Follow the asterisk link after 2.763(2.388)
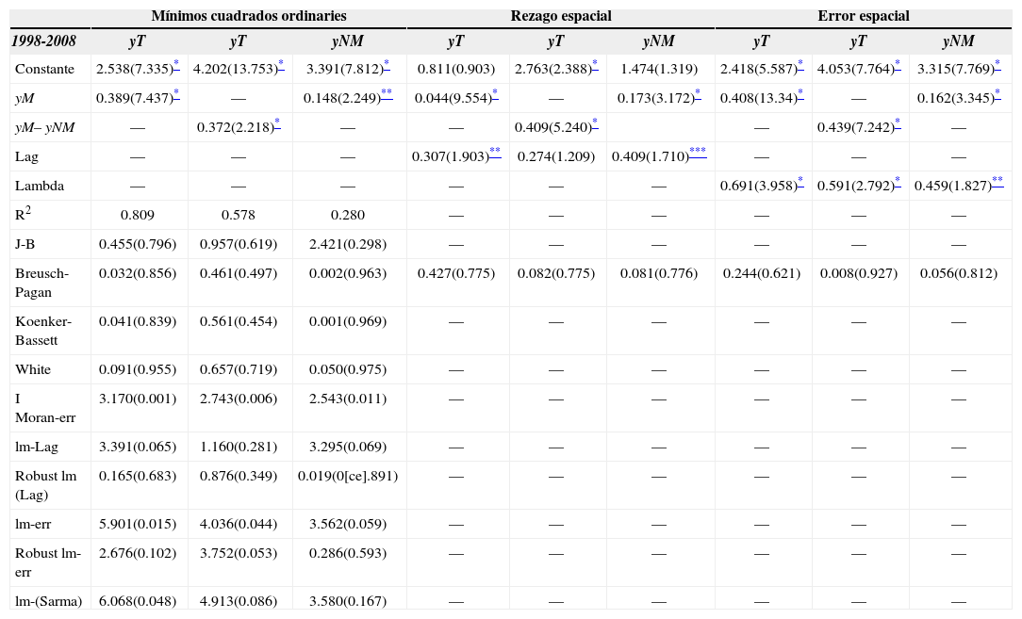Image resolution: width=1022 pixels, height=619 pixels. pos(595,65)
